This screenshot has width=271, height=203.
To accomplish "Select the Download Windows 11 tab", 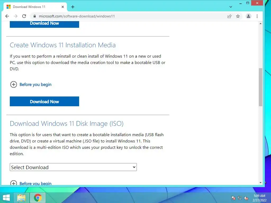I will click(35, 7).
